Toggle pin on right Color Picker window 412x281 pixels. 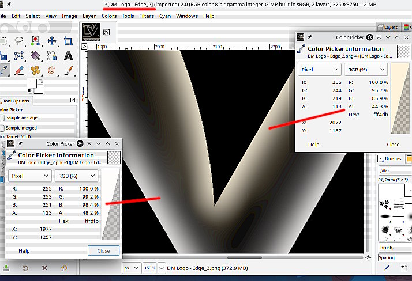coord(310,37)
